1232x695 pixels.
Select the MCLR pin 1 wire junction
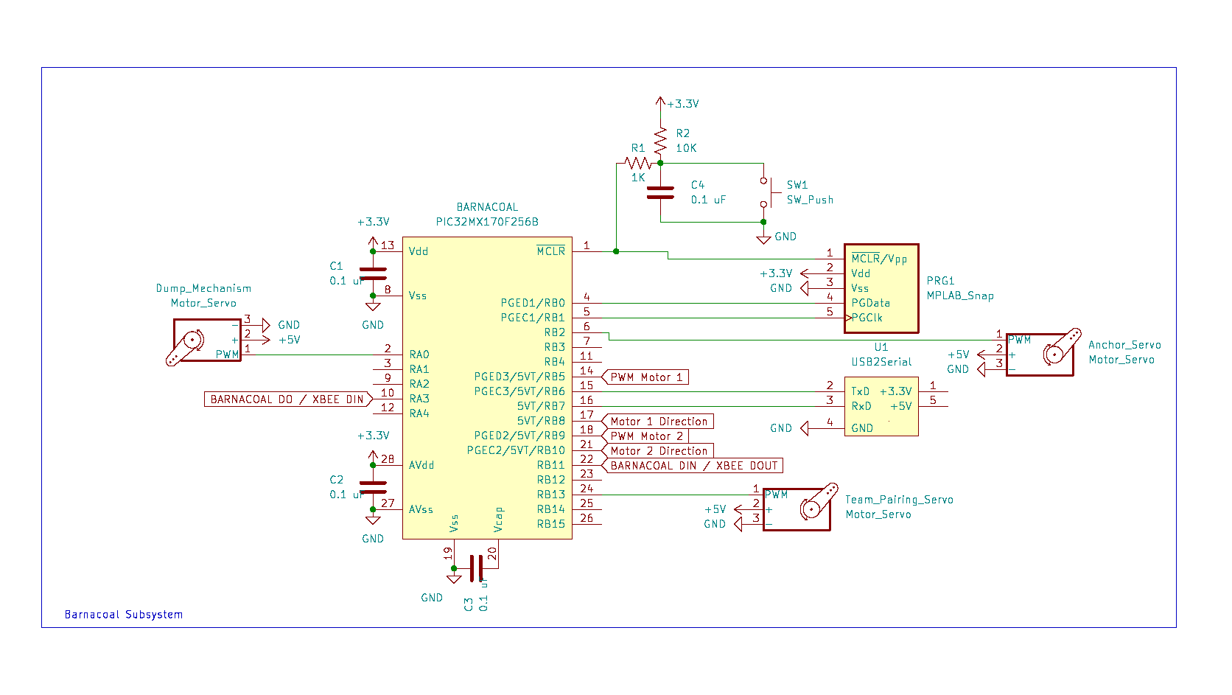coord(615,251)
